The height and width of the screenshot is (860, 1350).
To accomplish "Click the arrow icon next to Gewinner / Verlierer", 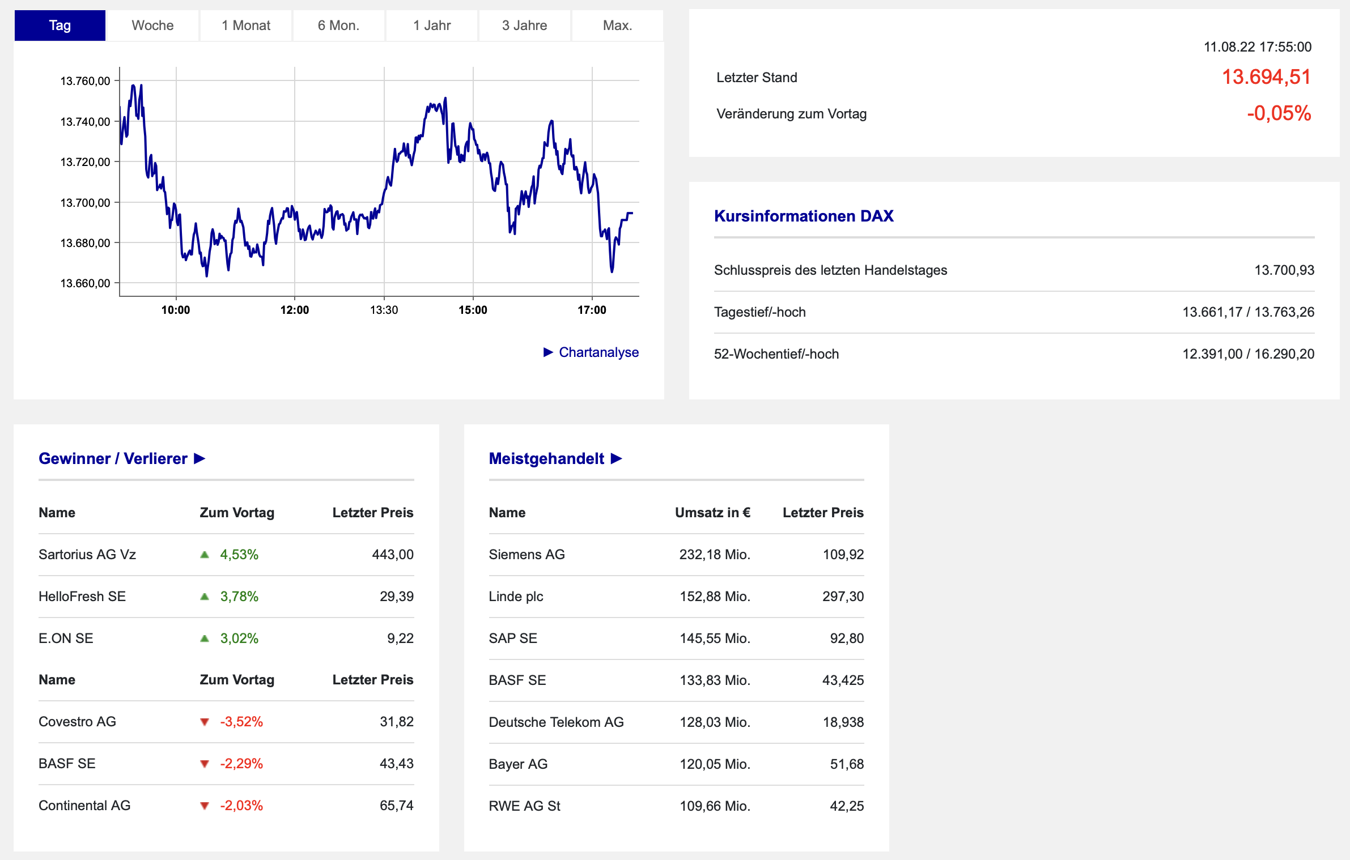I will pos(199,458).
